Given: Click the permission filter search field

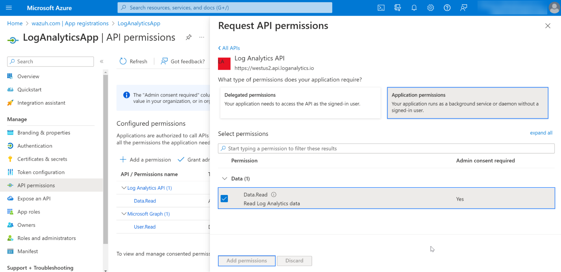Looking at the screenshot, I should [x=386, y=148].
